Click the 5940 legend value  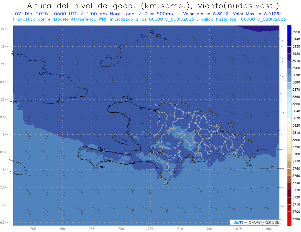click(296, 39)
